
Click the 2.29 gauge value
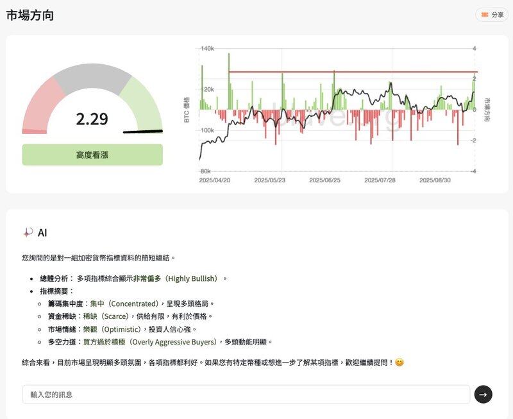point(92,119)
